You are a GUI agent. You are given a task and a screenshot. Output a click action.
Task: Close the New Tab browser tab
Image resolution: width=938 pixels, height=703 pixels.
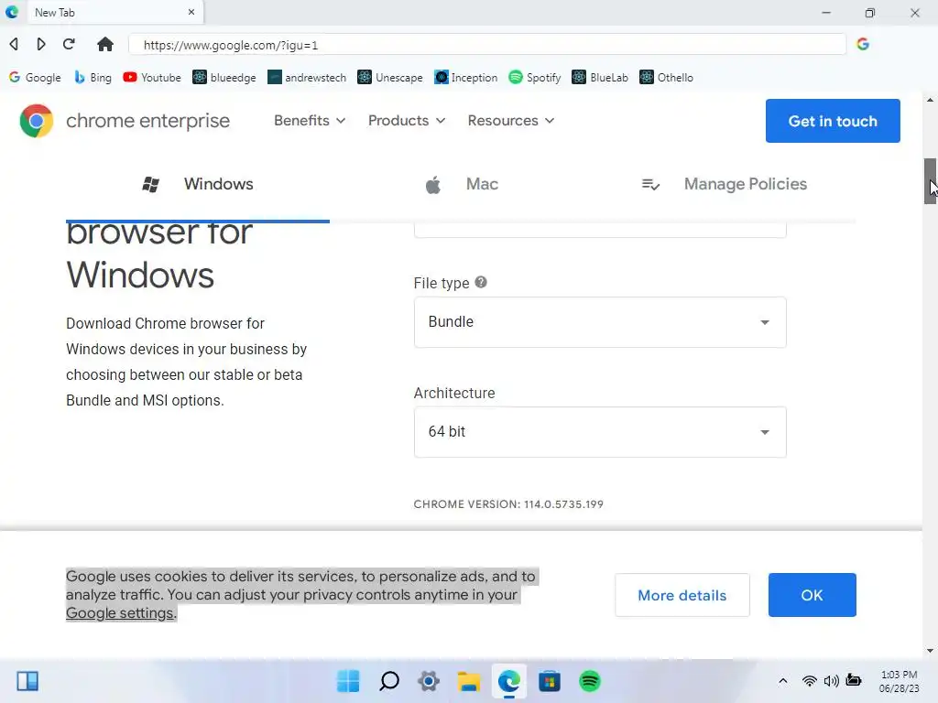click(x=191, y=12)
